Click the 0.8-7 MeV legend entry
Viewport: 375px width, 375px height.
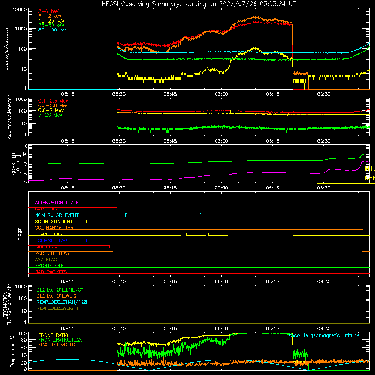coord(51,110)
